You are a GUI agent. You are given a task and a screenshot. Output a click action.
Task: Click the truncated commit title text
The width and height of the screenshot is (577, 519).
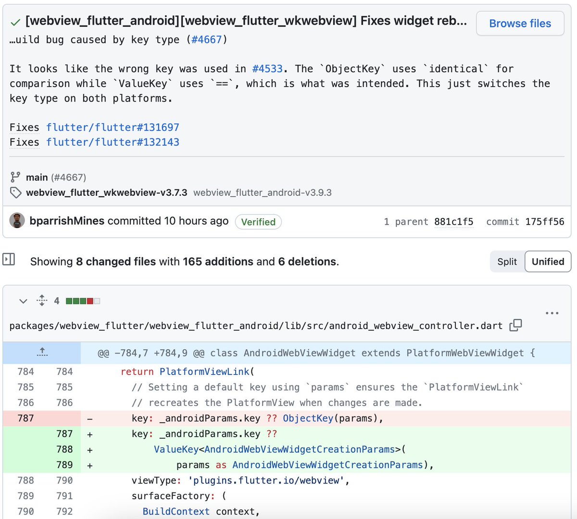[x=246, y=21]
